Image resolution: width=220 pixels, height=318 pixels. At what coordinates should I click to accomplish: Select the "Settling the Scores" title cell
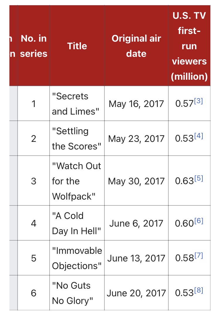click(x=77, y=138)
